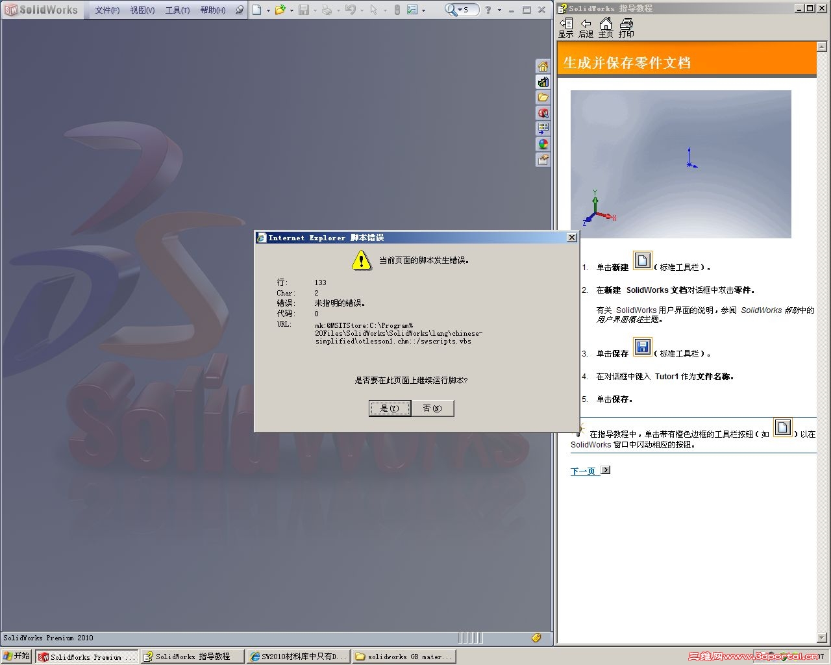Click the tag icon in the SolidWorks status bar

pos(537,638)
